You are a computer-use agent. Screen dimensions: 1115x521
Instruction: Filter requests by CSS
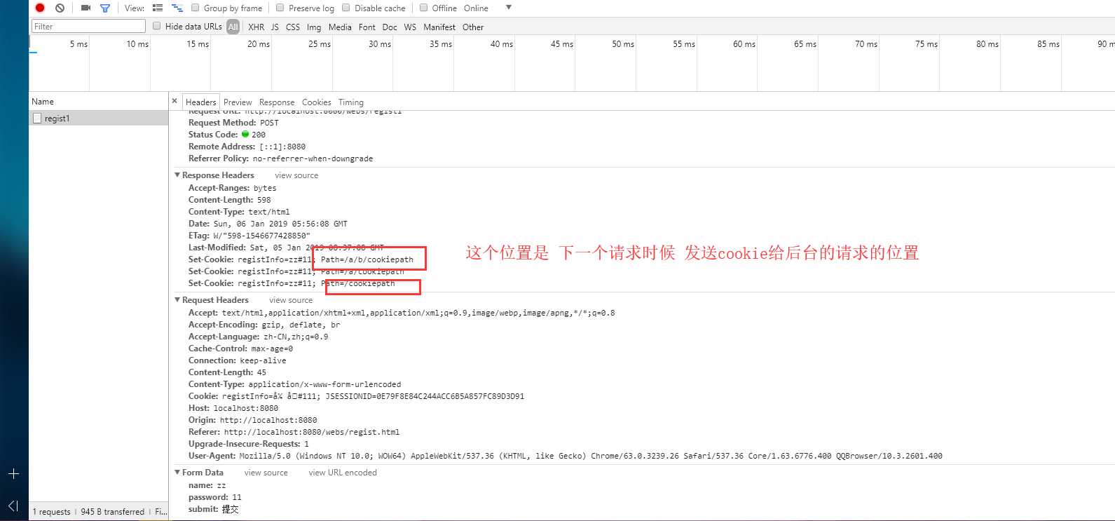coord(293,27)
